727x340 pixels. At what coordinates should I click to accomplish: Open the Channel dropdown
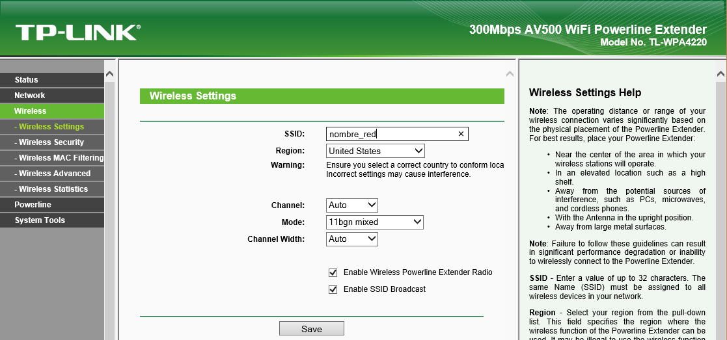(x=352, y=205)
